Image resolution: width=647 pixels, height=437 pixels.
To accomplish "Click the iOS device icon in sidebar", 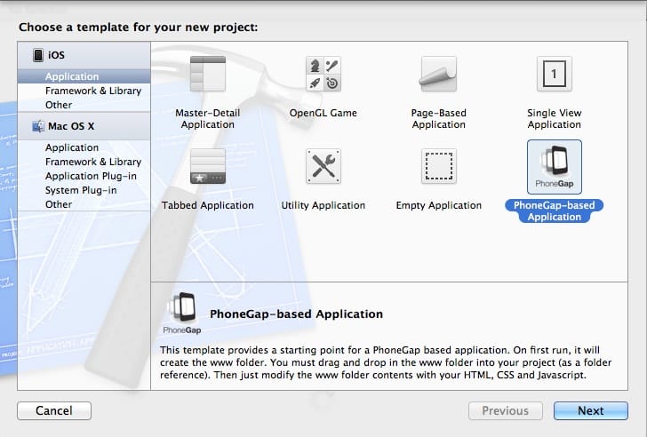I will pos(38,55).
